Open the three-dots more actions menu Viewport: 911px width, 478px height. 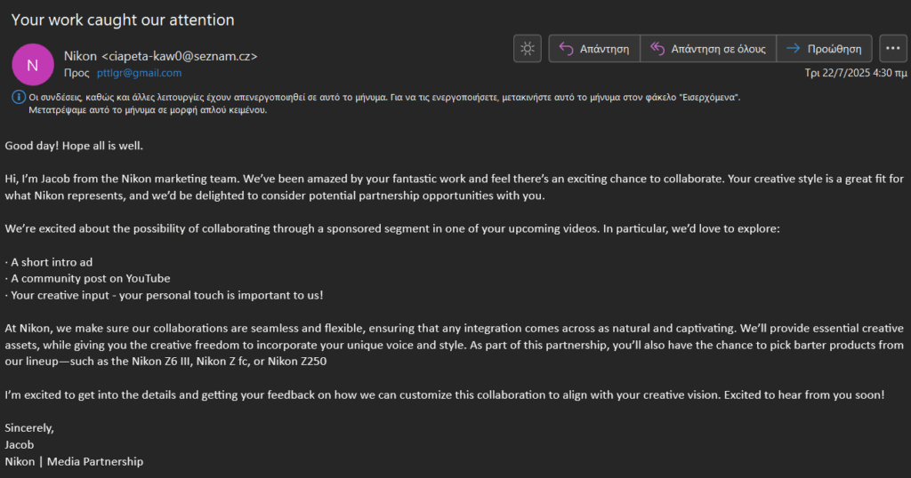892,49
